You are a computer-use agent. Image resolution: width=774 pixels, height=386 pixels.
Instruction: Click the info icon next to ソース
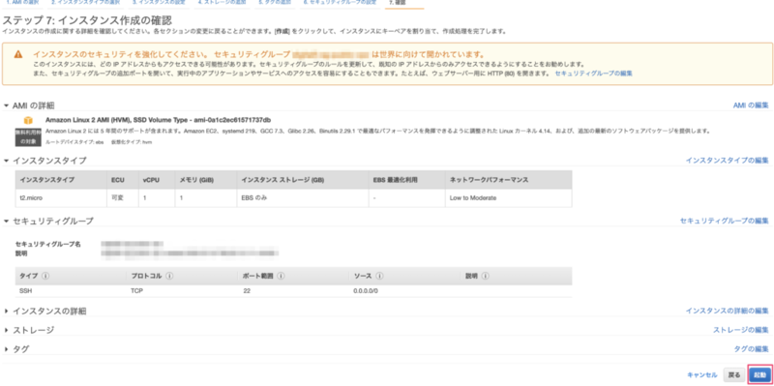click(379, 276)
